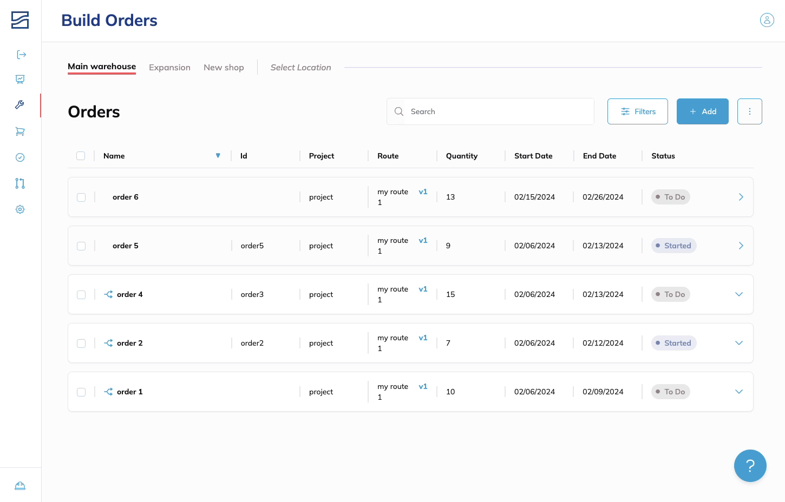Click the order 5 name text
785x502 pixels.
click(x=126, y=246)
